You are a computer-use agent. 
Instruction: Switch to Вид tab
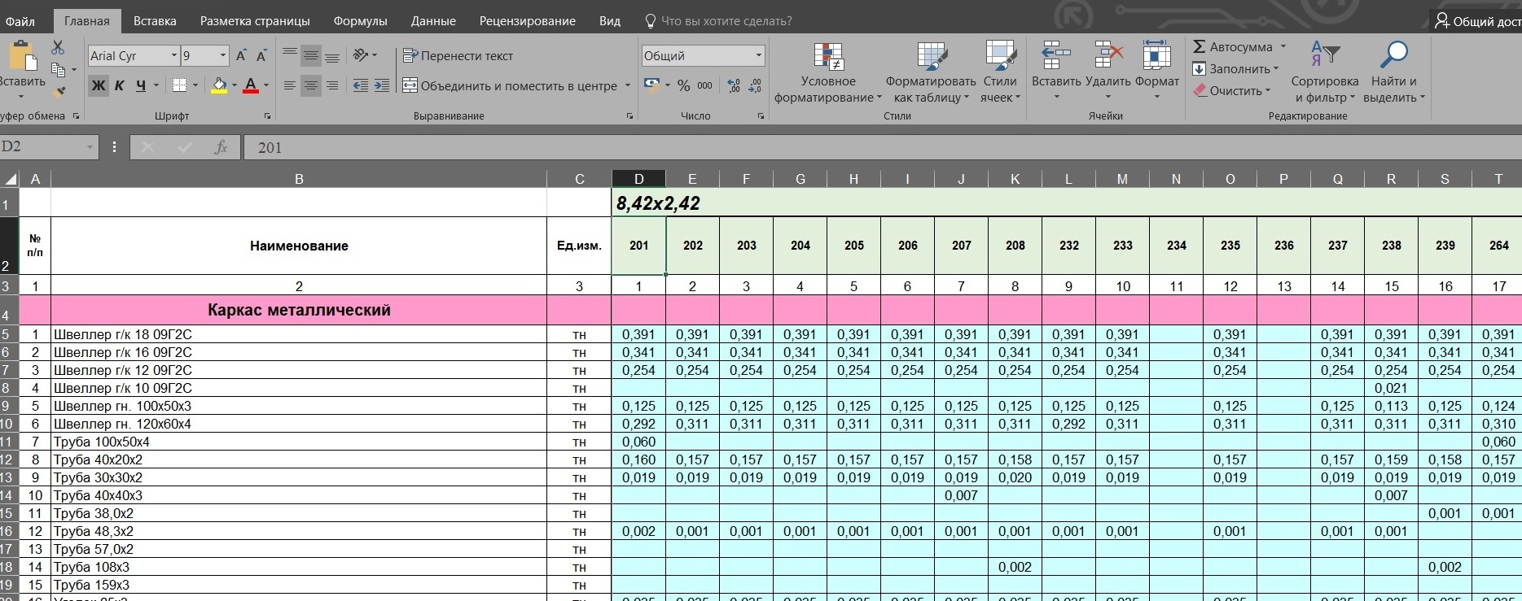[610, 21]
